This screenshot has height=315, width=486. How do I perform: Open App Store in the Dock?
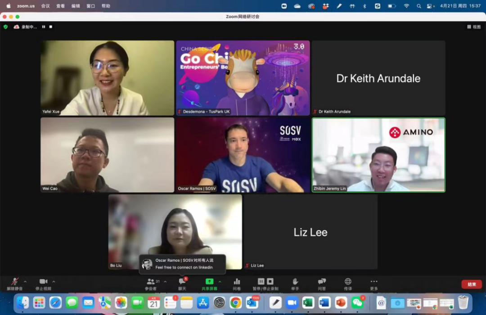pyautogui.click(x=202, y=302)
